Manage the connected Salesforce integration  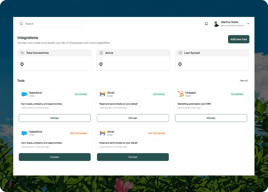[55, 118]
